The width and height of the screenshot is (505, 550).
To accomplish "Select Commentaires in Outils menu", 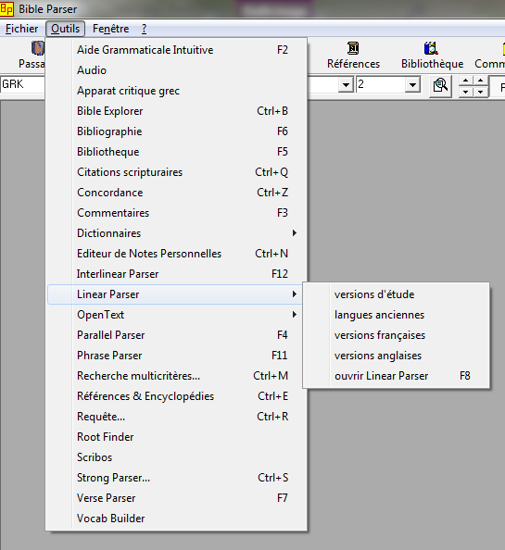I will click(x=177, y=213).
